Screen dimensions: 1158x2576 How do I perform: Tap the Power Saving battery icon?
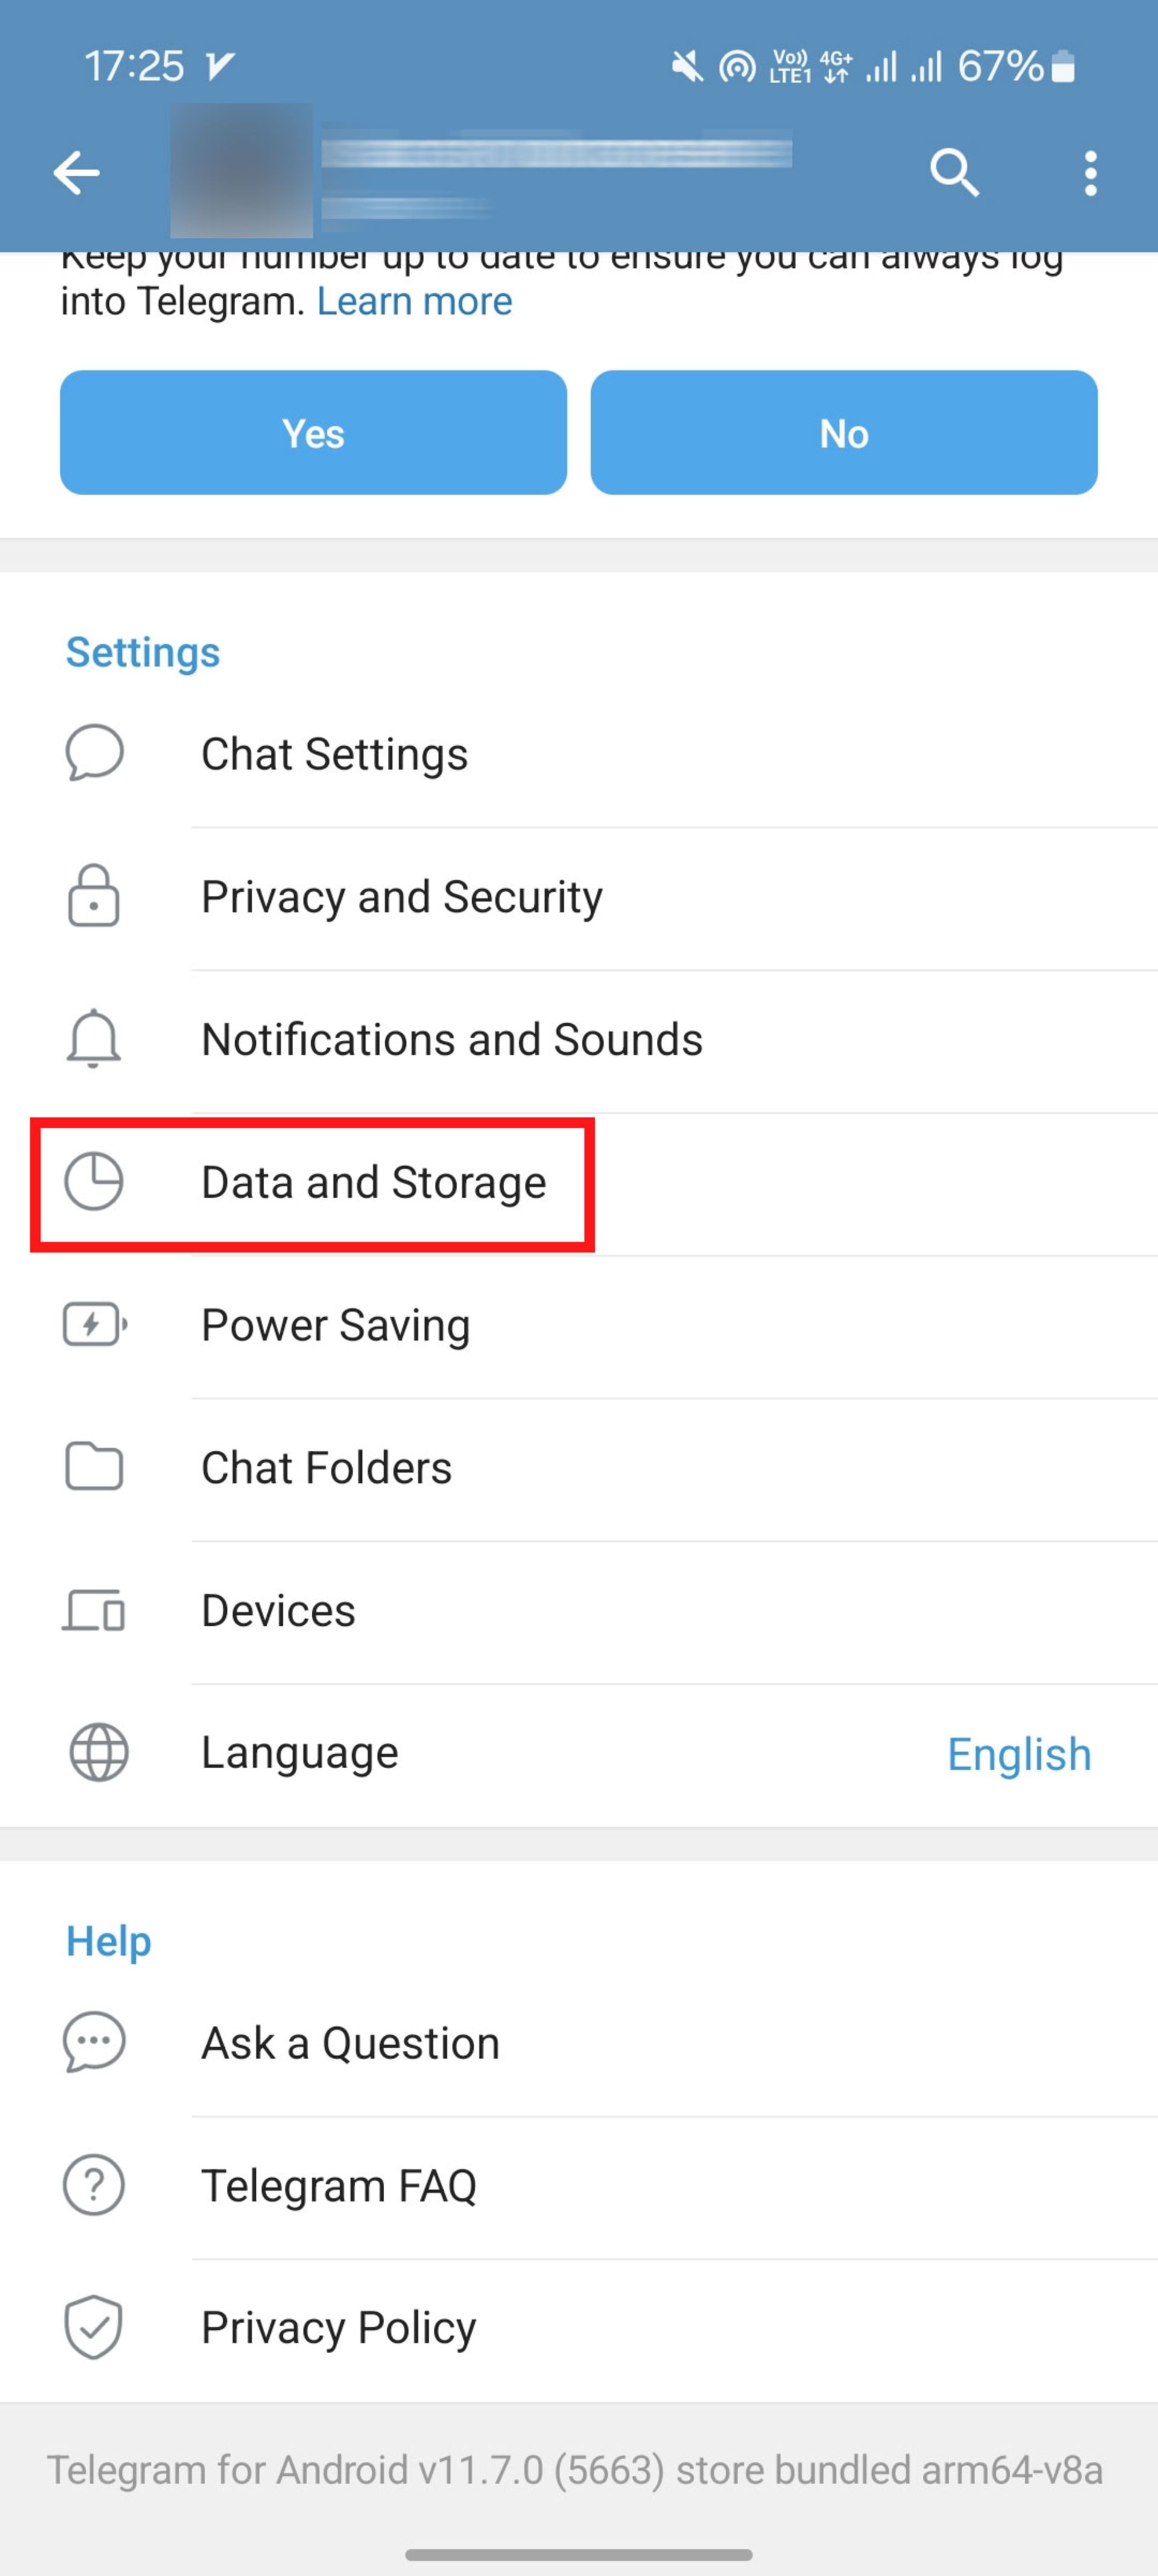[x=95, y=1325]
